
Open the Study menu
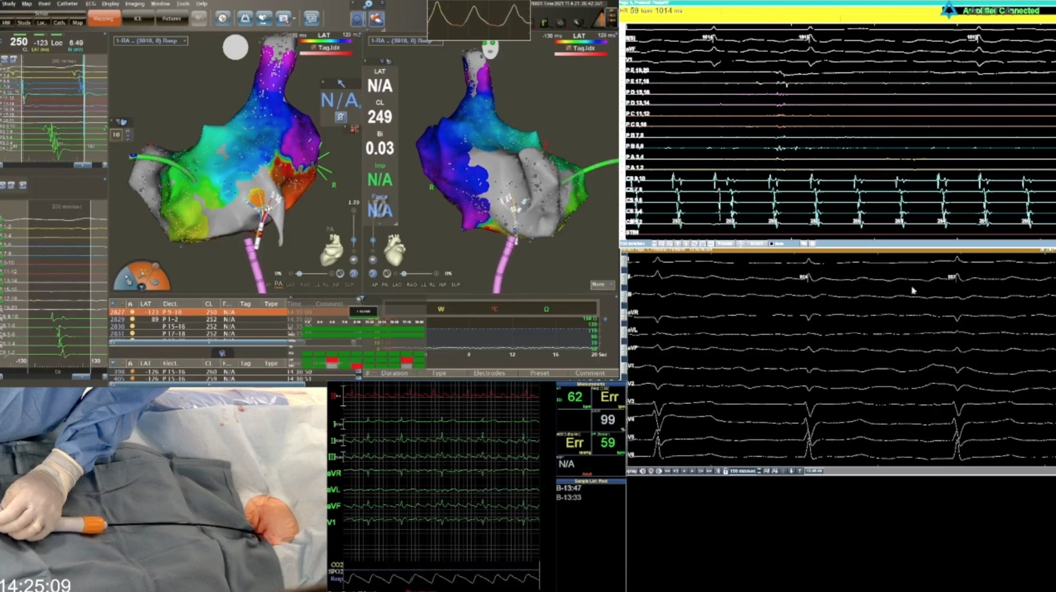tap(9, 4)
